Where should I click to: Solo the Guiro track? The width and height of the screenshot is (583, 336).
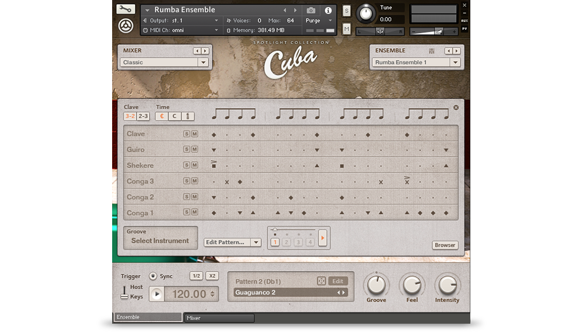point(187,150)
